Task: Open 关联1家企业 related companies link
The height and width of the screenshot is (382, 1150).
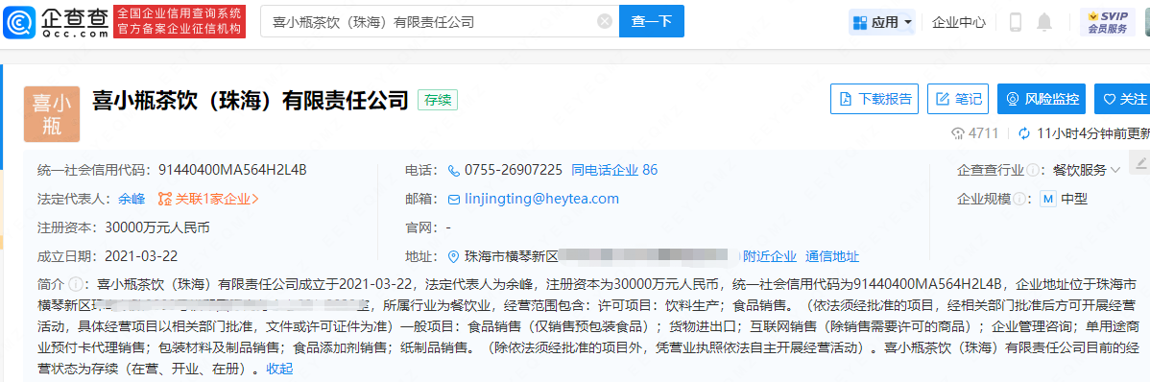Action: 208,199
